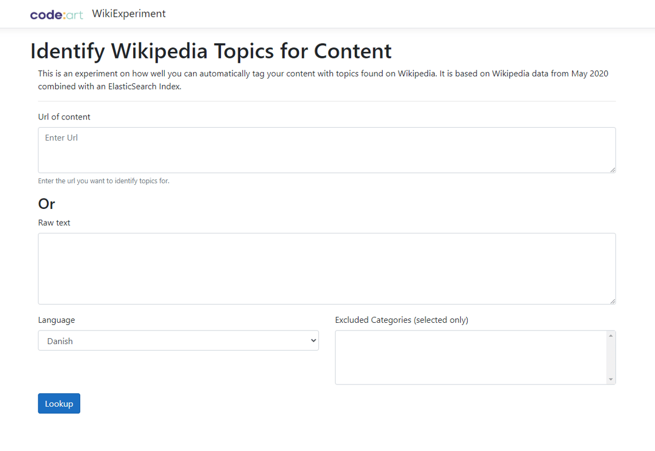Click the 'Excluded Categories (selected only)' label
This screenshot has width=655, height=451.
click(402, 320)
